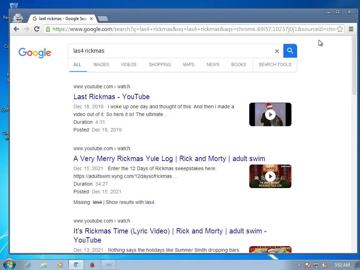Click the adultswim.wyng.com snippet URL text

[x=123, y=176]
